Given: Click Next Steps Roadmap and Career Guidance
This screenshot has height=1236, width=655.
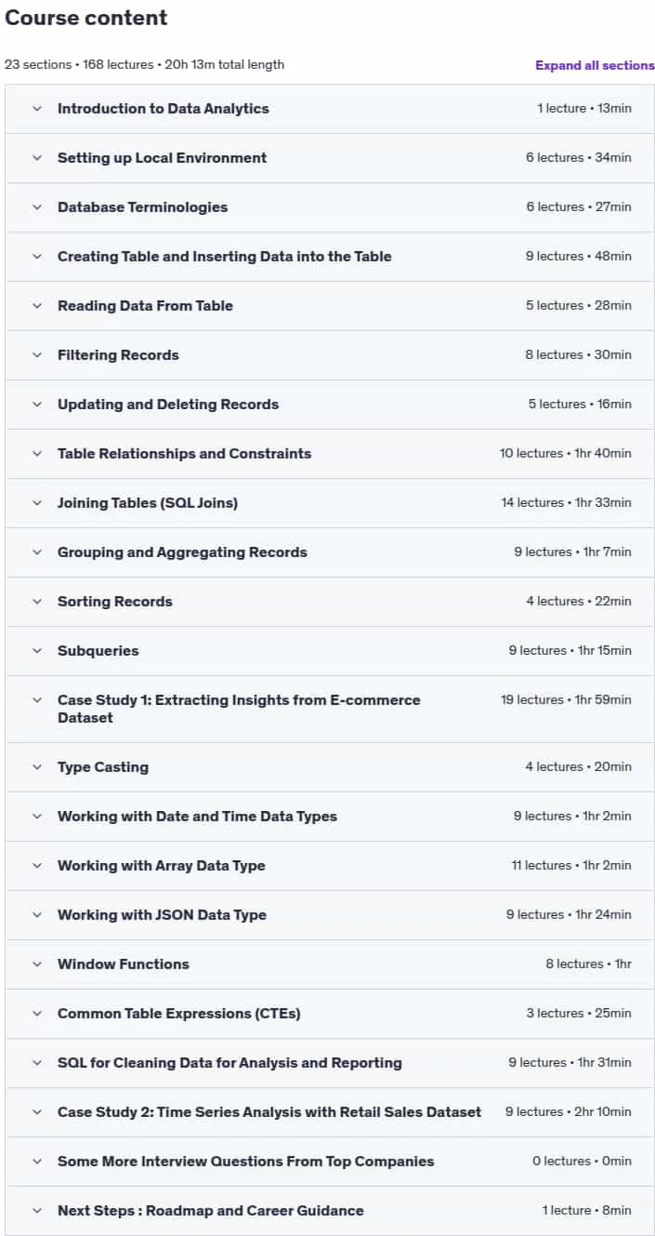Looking at the screenshot, I should pyautogui.click(x=211, y=1210).
